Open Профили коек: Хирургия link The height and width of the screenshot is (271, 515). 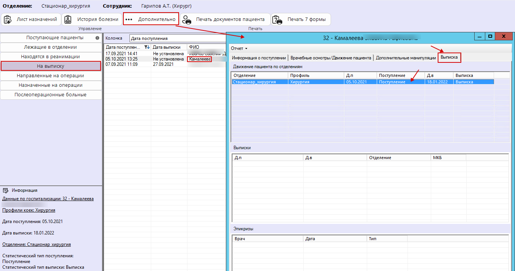[29, 210]
